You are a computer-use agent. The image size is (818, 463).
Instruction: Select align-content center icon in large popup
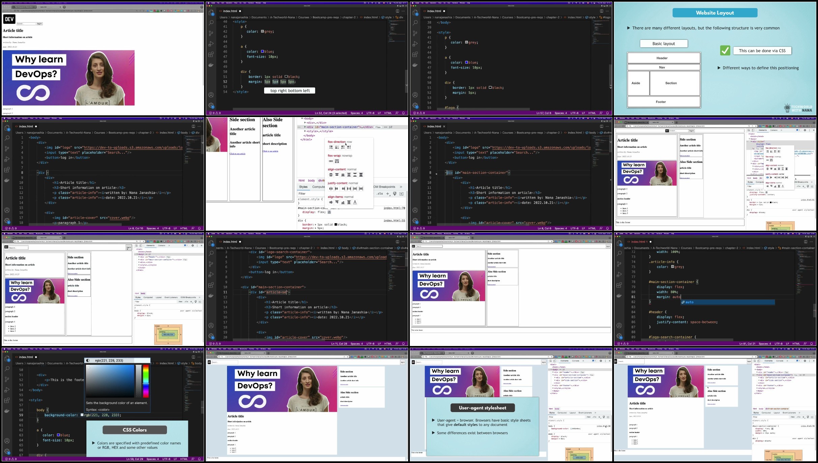click(x=331, y=175)
